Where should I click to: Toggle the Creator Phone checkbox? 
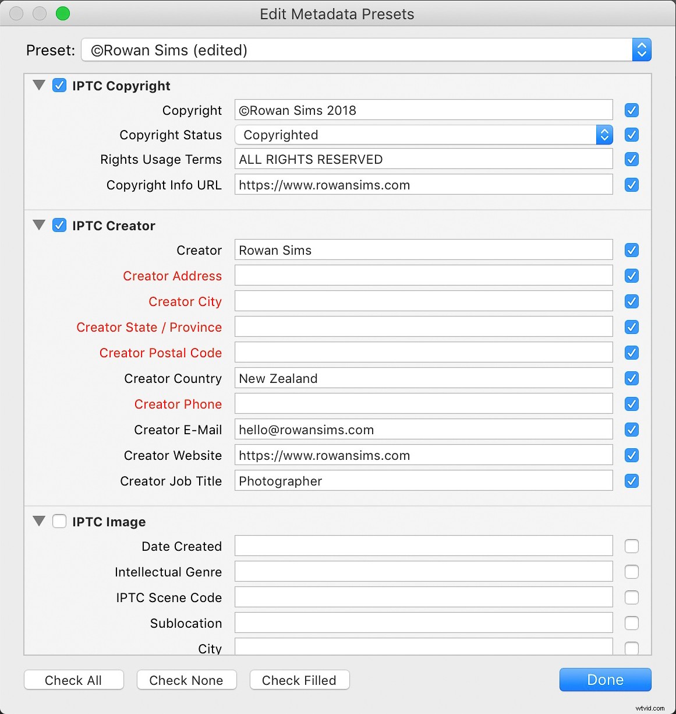pyautogui.click(x=632, y=404)
